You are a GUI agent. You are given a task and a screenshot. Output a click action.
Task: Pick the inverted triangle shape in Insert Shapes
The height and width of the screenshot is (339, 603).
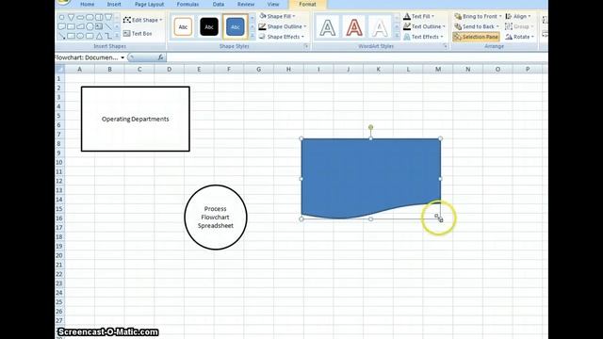pyautogui.click(x=71, y=17)
